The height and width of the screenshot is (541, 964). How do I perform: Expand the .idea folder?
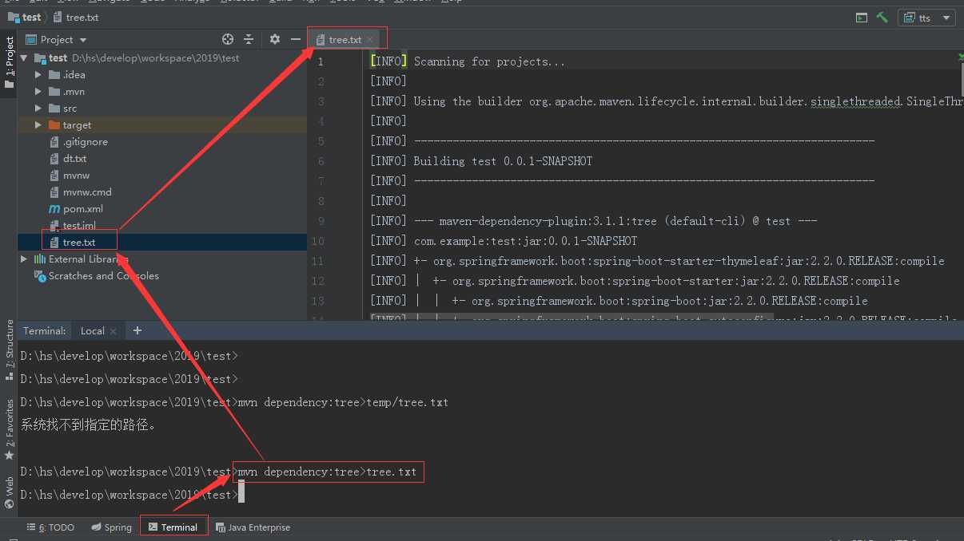[38, 74]
